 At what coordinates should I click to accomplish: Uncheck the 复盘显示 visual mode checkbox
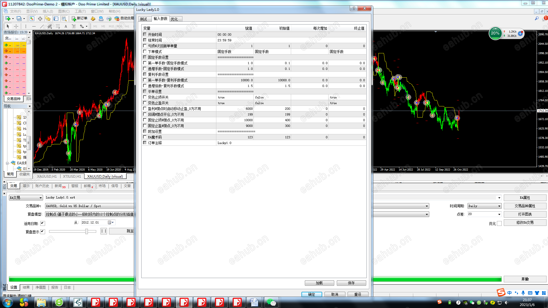pyautogui.click(x=43, y=232)
